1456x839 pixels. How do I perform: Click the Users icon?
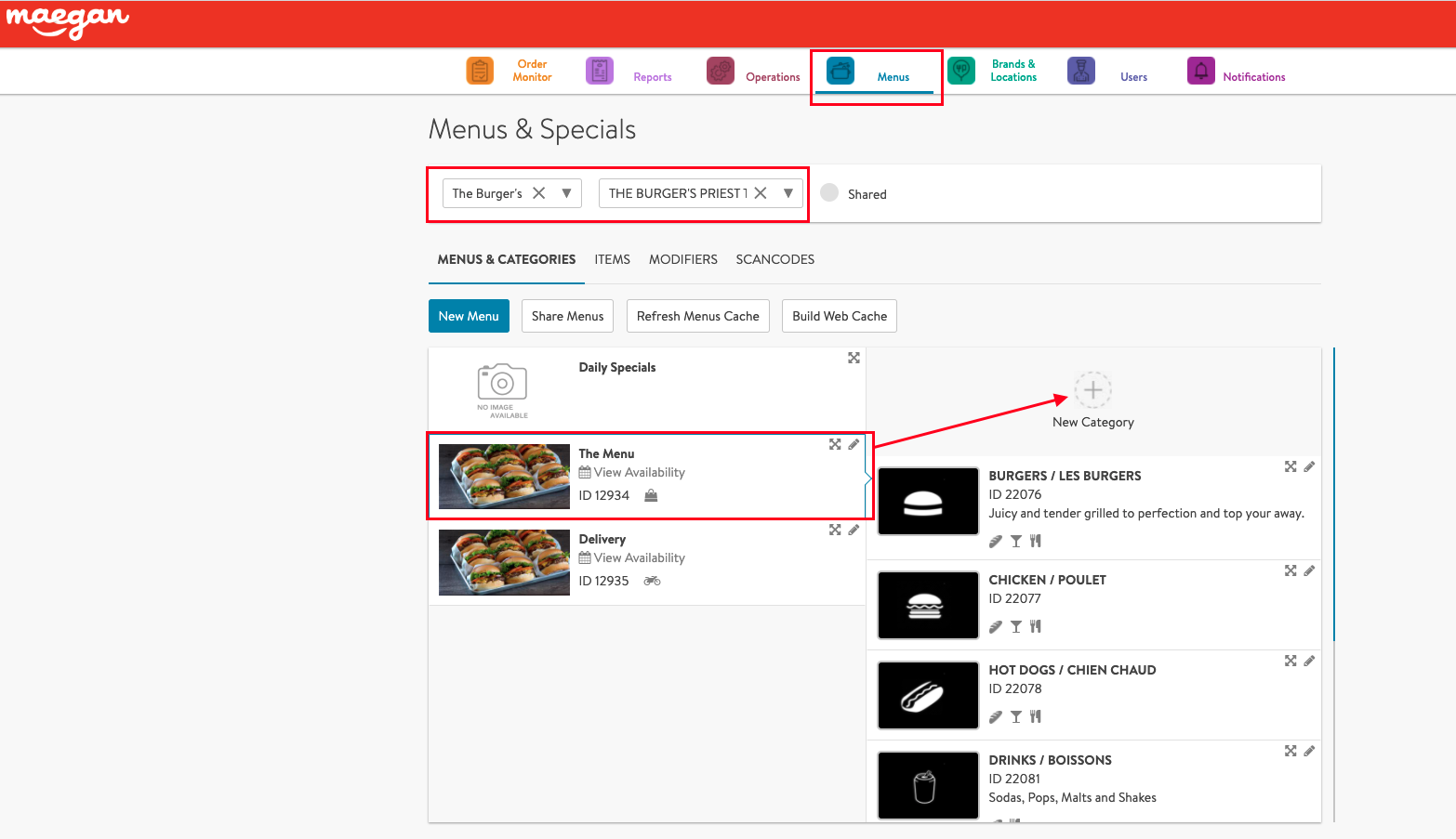1081,71
